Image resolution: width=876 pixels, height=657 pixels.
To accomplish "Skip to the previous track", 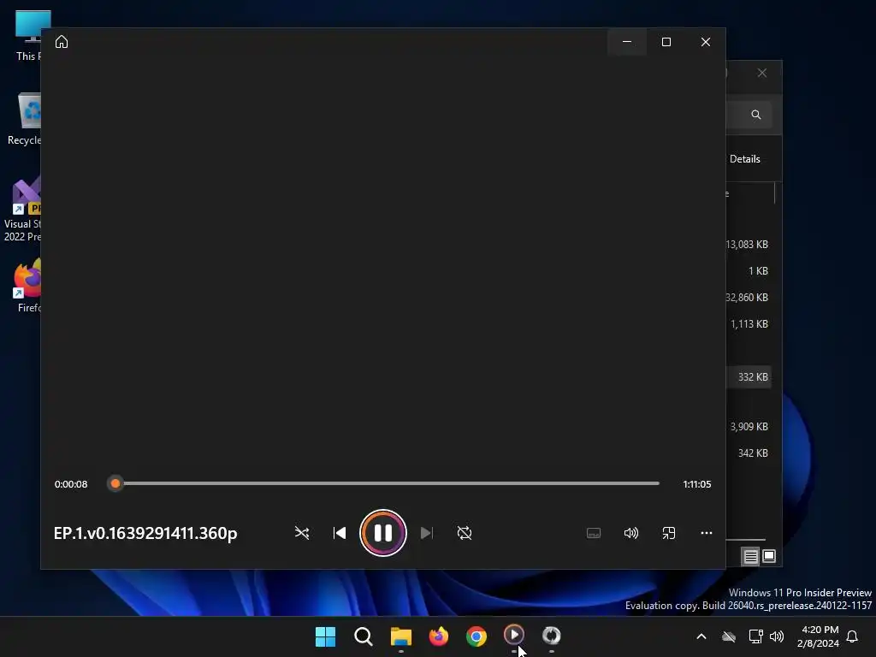I will tap(339, 533).
